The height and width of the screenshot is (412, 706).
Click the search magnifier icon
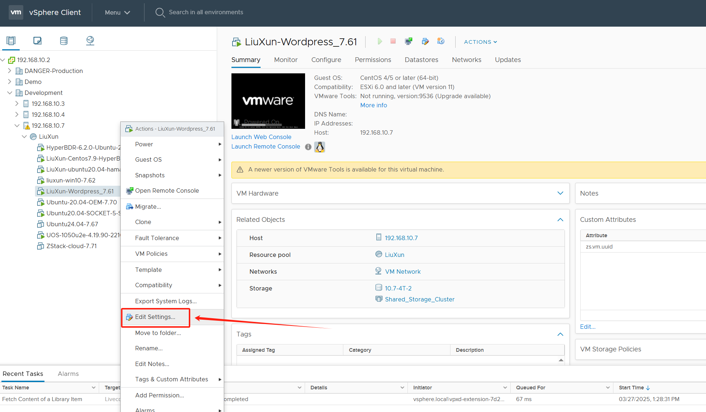pyautogui.click(x=160, y=12)
